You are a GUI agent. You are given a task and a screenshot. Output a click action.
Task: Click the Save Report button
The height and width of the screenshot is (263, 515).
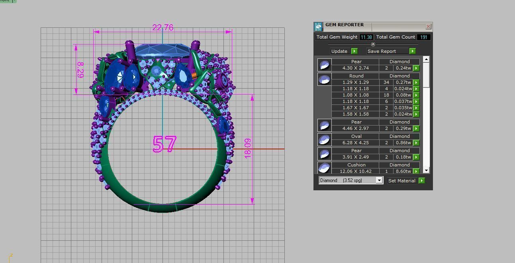pos(388,51)
